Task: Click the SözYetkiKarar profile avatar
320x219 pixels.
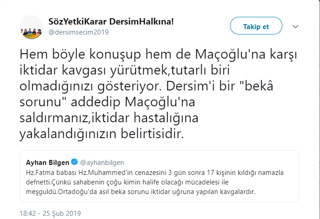Action: coord(31,27)
